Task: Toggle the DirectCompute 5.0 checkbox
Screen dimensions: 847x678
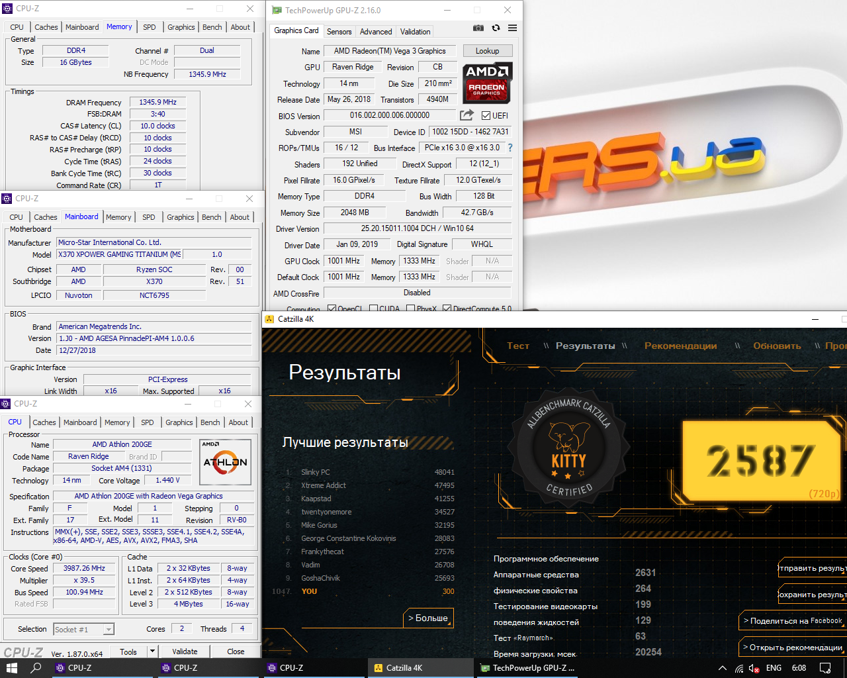Action: pos(447,309)
